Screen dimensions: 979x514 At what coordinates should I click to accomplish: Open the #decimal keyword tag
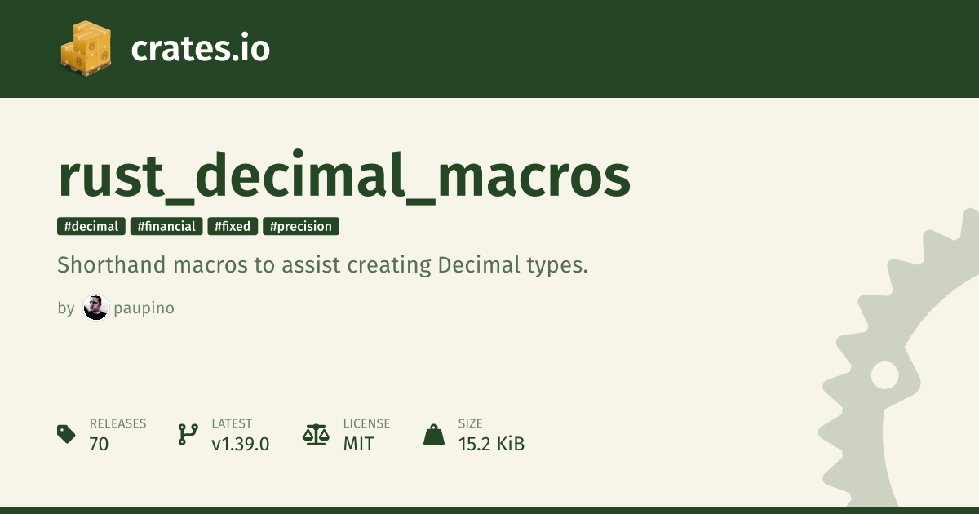click(x=91, y=227)
